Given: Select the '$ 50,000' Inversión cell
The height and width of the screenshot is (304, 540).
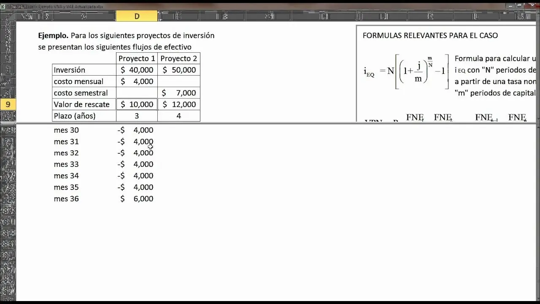Looking at the screenshot, I should click(x=179, y=70).
